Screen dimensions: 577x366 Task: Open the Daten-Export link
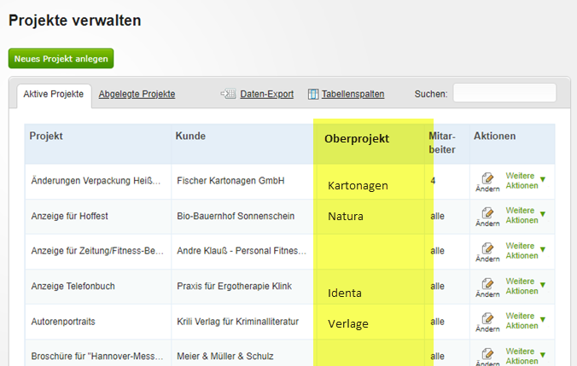[267, 94]
